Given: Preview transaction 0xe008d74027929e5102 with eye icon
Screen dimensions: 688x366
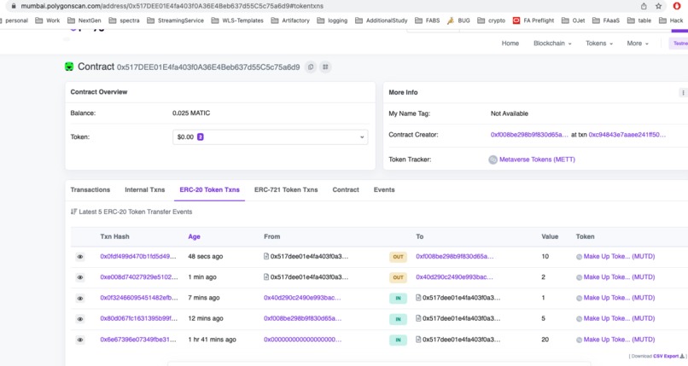Looking at the screenshot, I should click(x=80, y=277).
